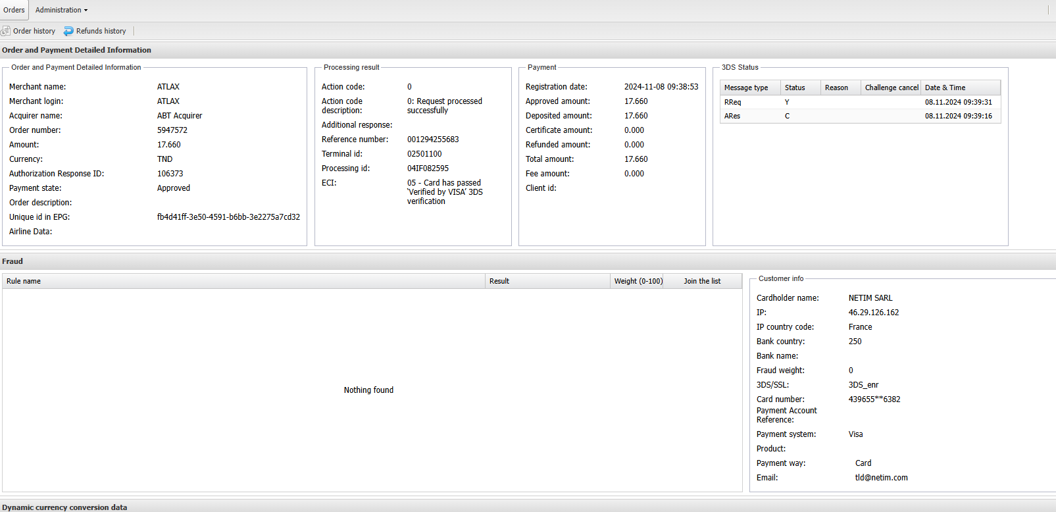
Task: Switch to the Orders tab
Action: (x=14, y=10)
